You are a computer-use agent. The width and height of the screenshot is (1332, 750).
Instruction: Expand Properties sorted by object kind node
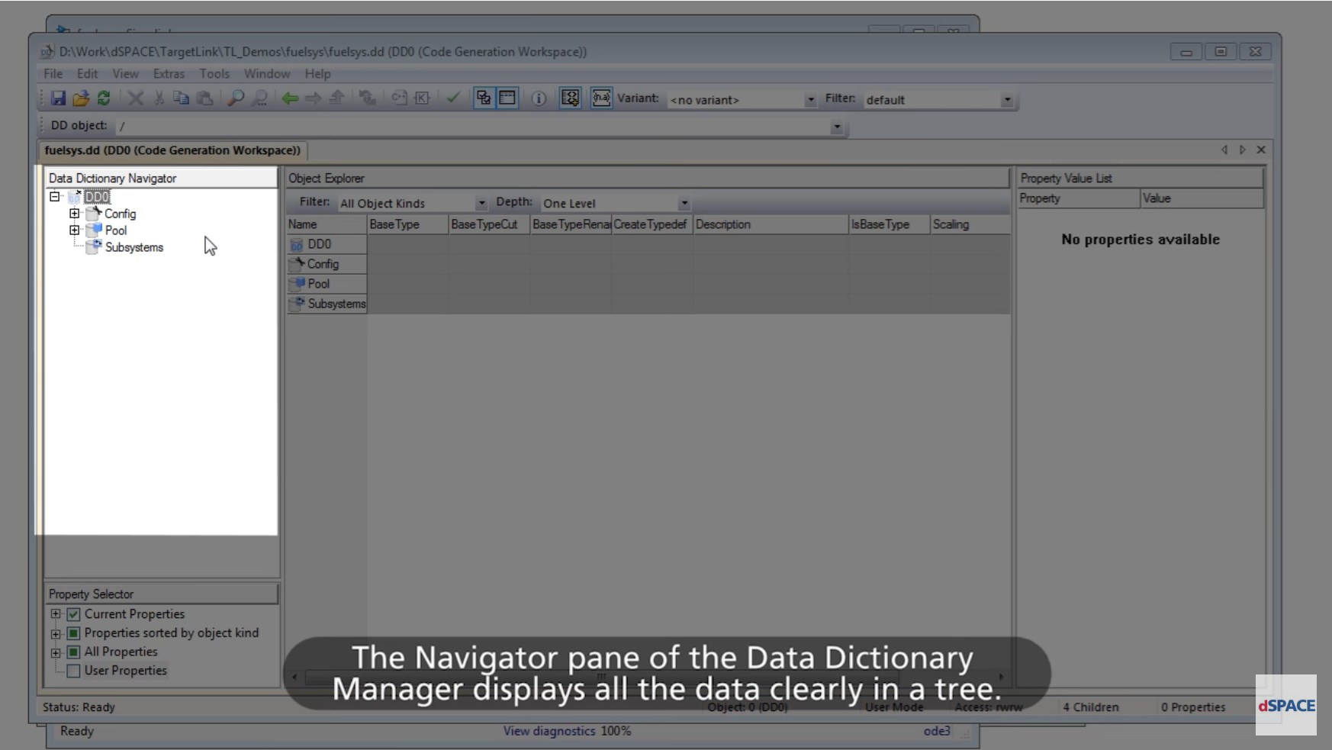(56, 634)
